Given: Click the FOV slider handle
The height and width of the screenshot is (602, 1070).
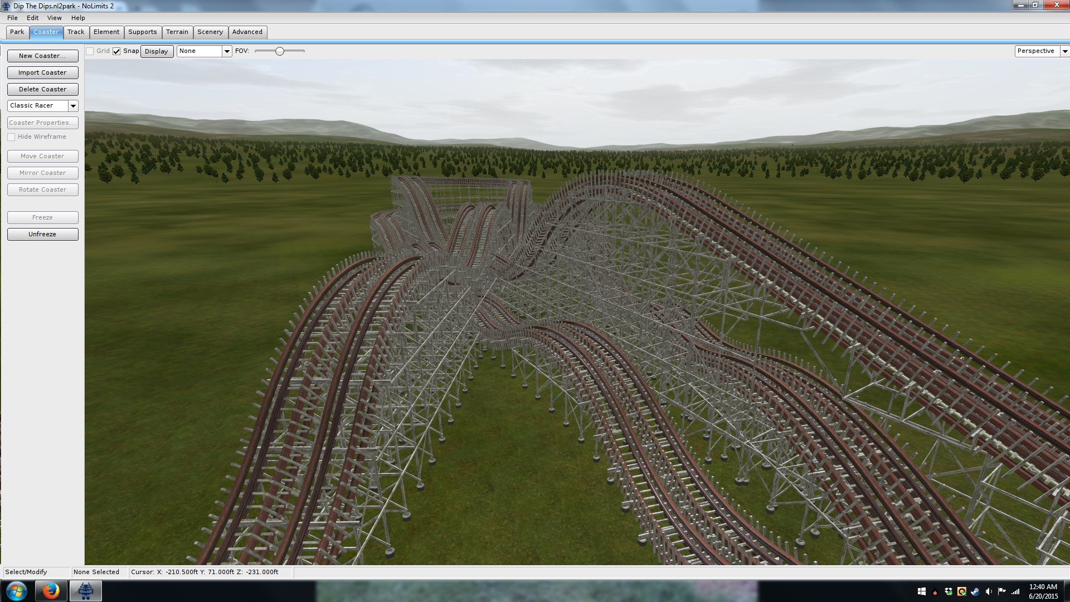Looking at the screenshot, I should tap(280, 51).
